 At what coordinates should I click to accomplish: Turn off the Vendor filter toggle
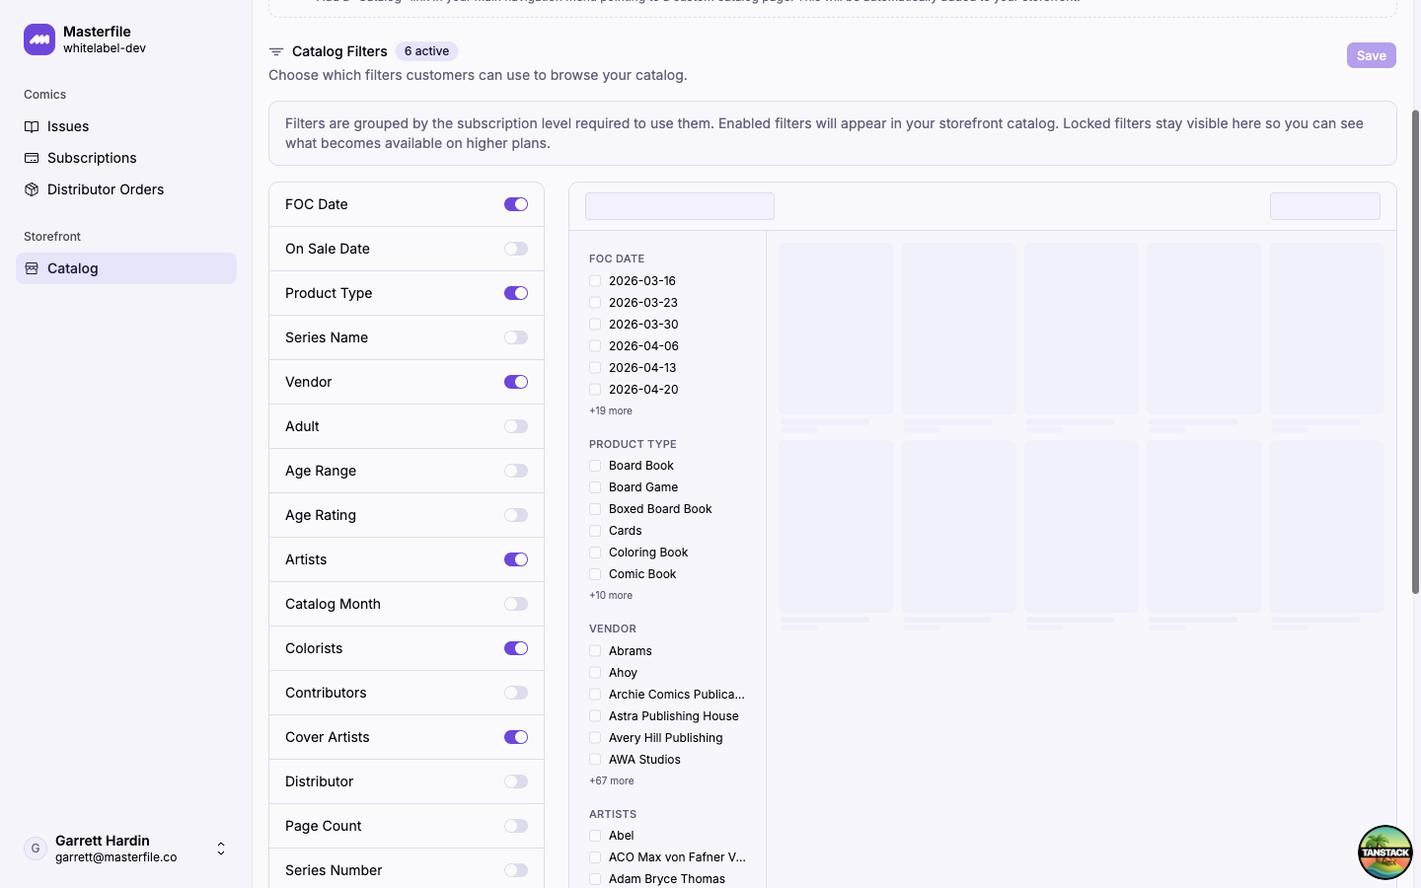click(516, 382)
